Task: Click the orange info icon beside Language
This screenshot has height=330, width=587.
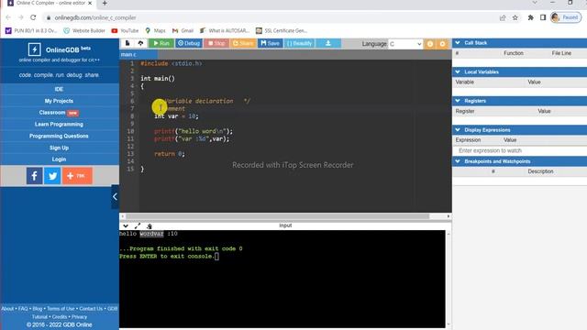Action: [430, 44]
